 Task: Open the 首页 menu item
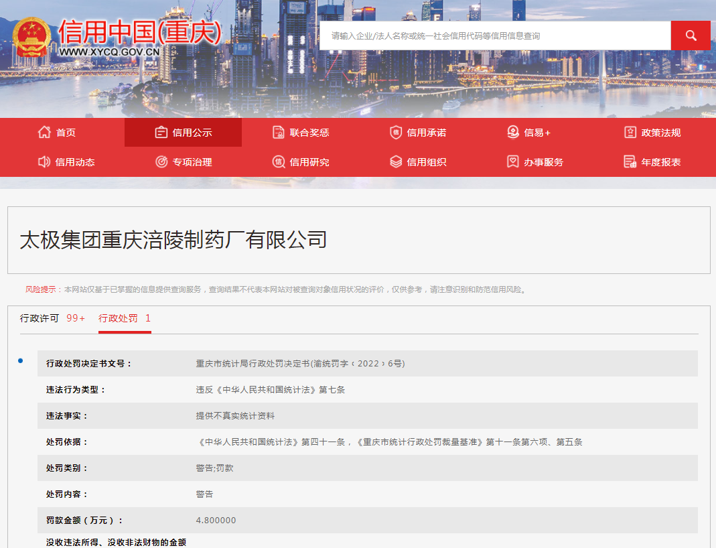pyautogui.click(x=66, y=133)
